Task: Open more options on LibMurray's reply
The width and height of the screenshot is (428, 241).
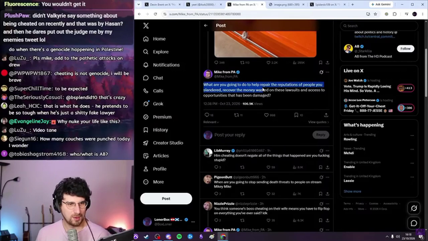Action: [328, 151]
